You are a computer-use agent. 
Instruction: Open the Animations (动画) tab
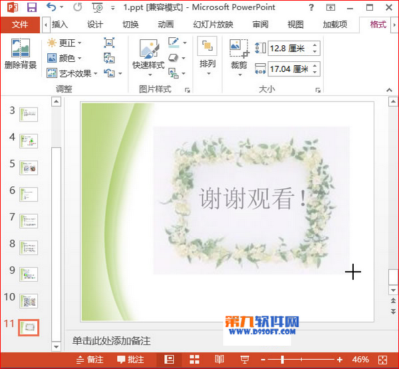coord(166,25)
